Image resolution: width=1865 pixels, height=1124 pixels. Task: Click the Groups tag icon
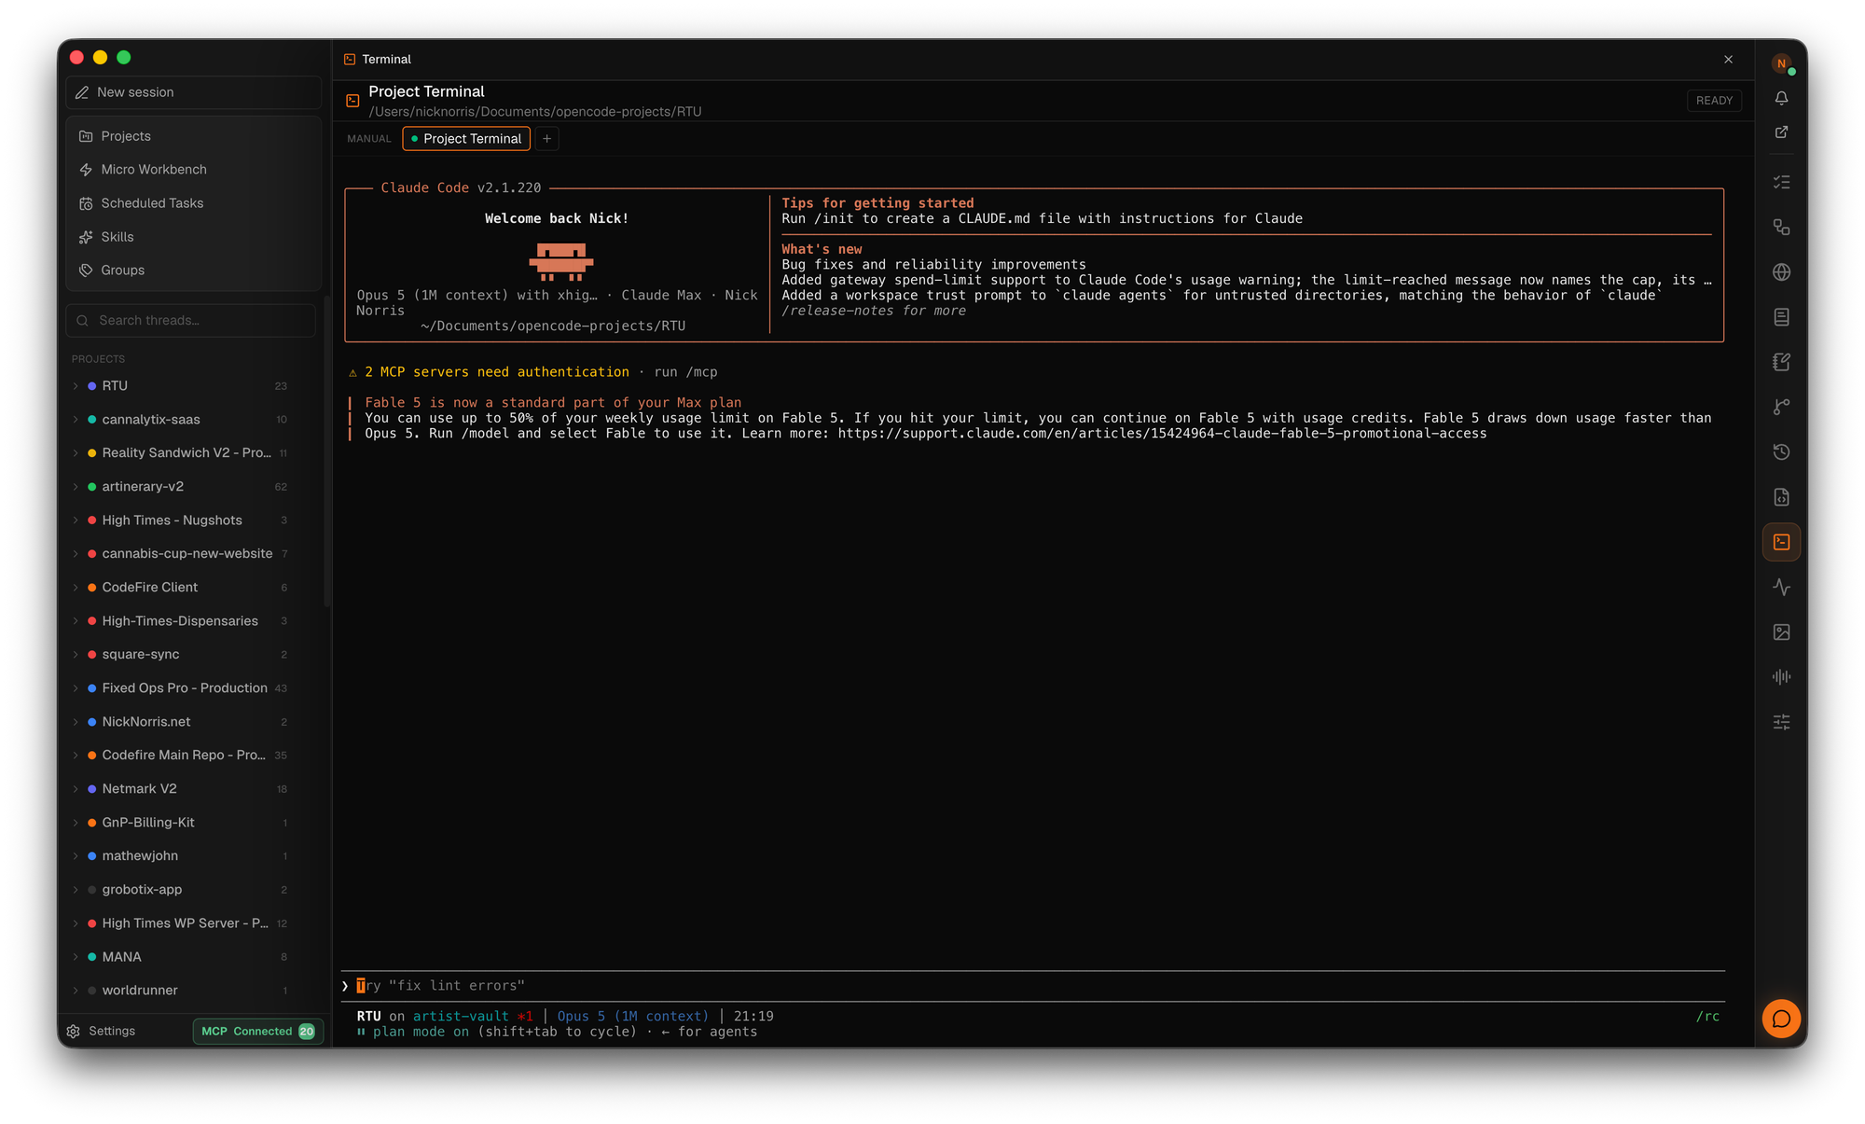click(x=86, y=271)
